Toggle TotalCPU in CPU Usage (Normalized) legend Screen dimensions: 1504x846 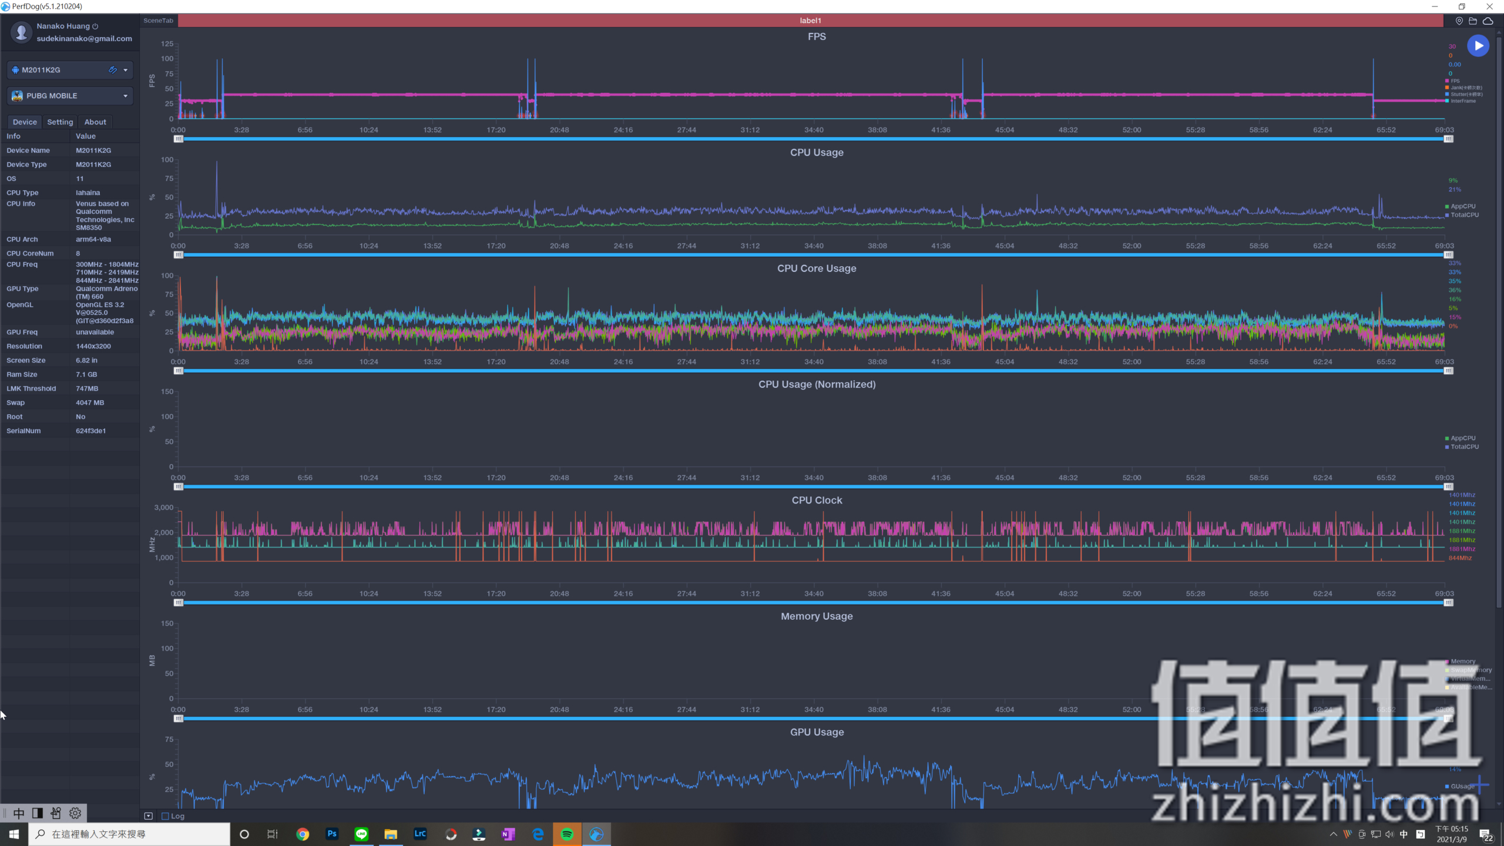click(x=1462, y=447)
